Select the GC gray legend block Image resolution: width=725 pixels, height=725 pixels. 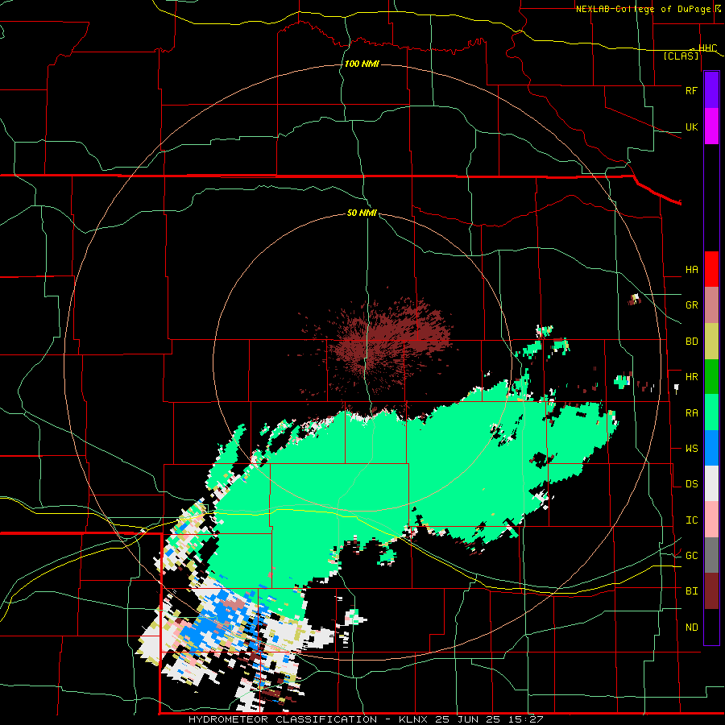pyautogui.click(x=711, y=555)
